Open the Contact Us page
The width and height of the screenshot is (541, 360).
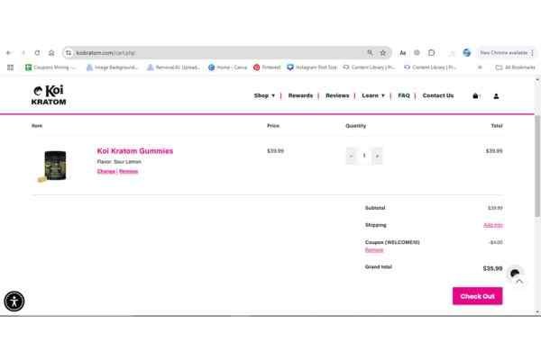438,95
